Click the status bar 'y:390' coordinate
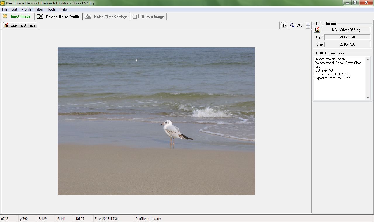Viewport: 374px width, 222px height. (x=24, y=219)
